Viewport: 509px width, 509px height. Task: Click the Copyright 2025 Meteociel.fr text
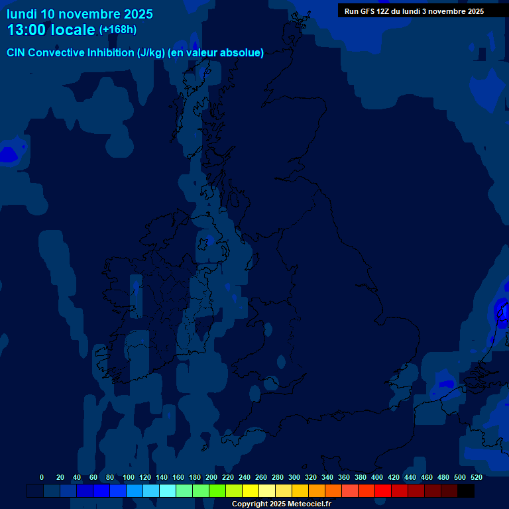tap(281, 504)
